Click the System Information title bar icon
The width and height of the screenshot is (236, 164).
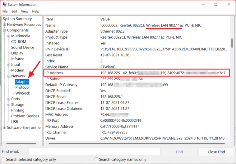[5, 4]
